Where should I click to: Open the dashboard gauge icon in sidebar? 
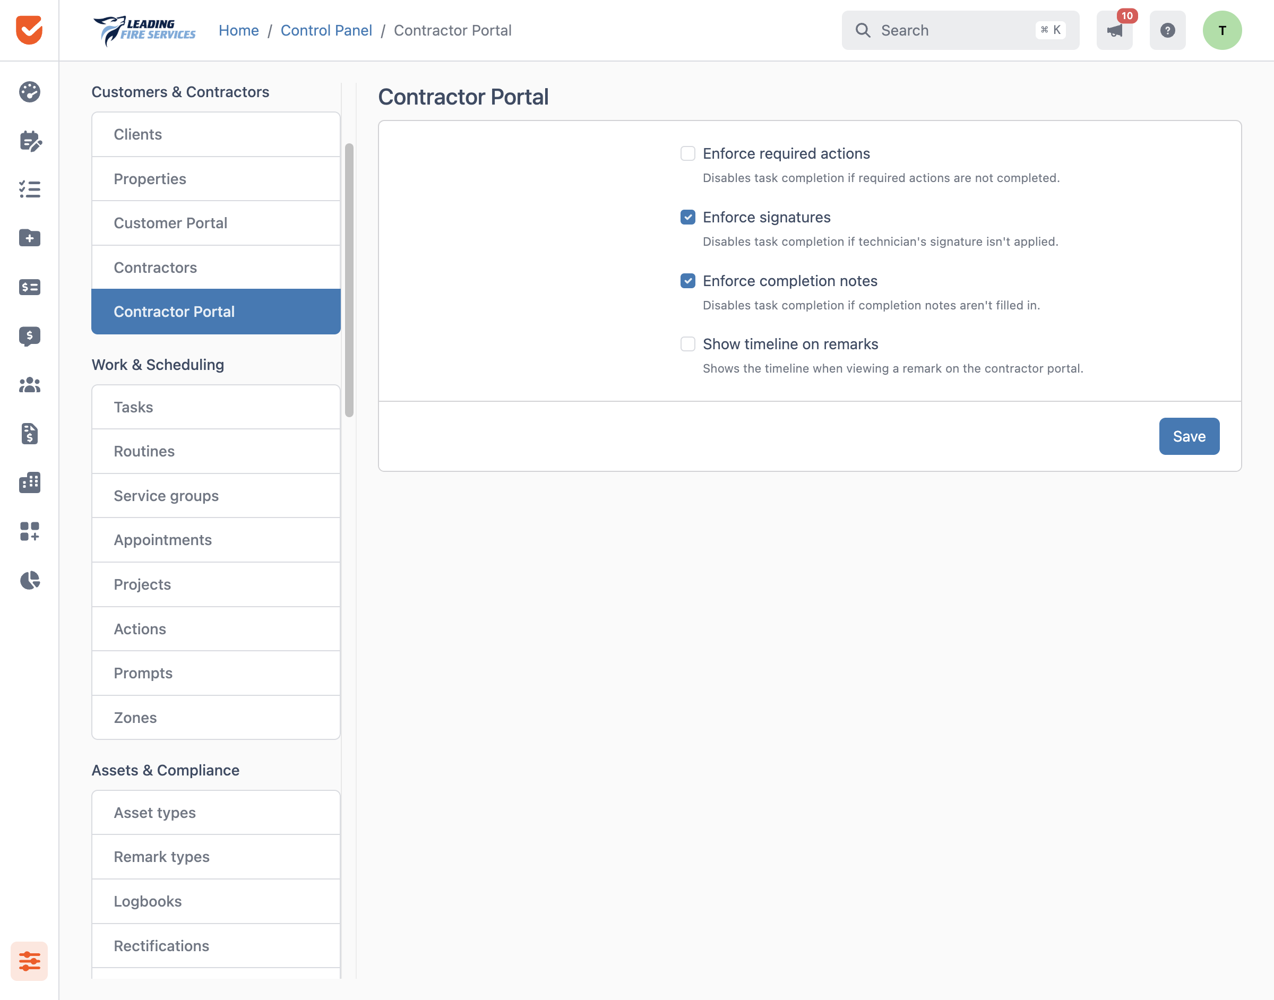click(29, 92)
